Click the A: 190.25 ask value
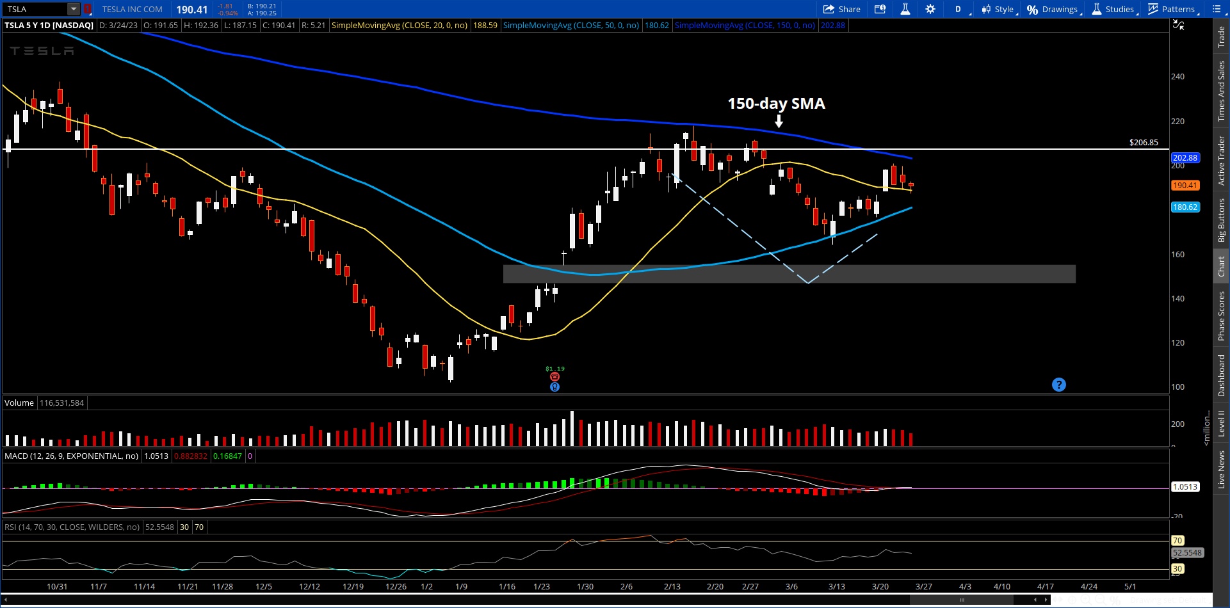The image size is (1230, 608). click(x=262, y=13)
